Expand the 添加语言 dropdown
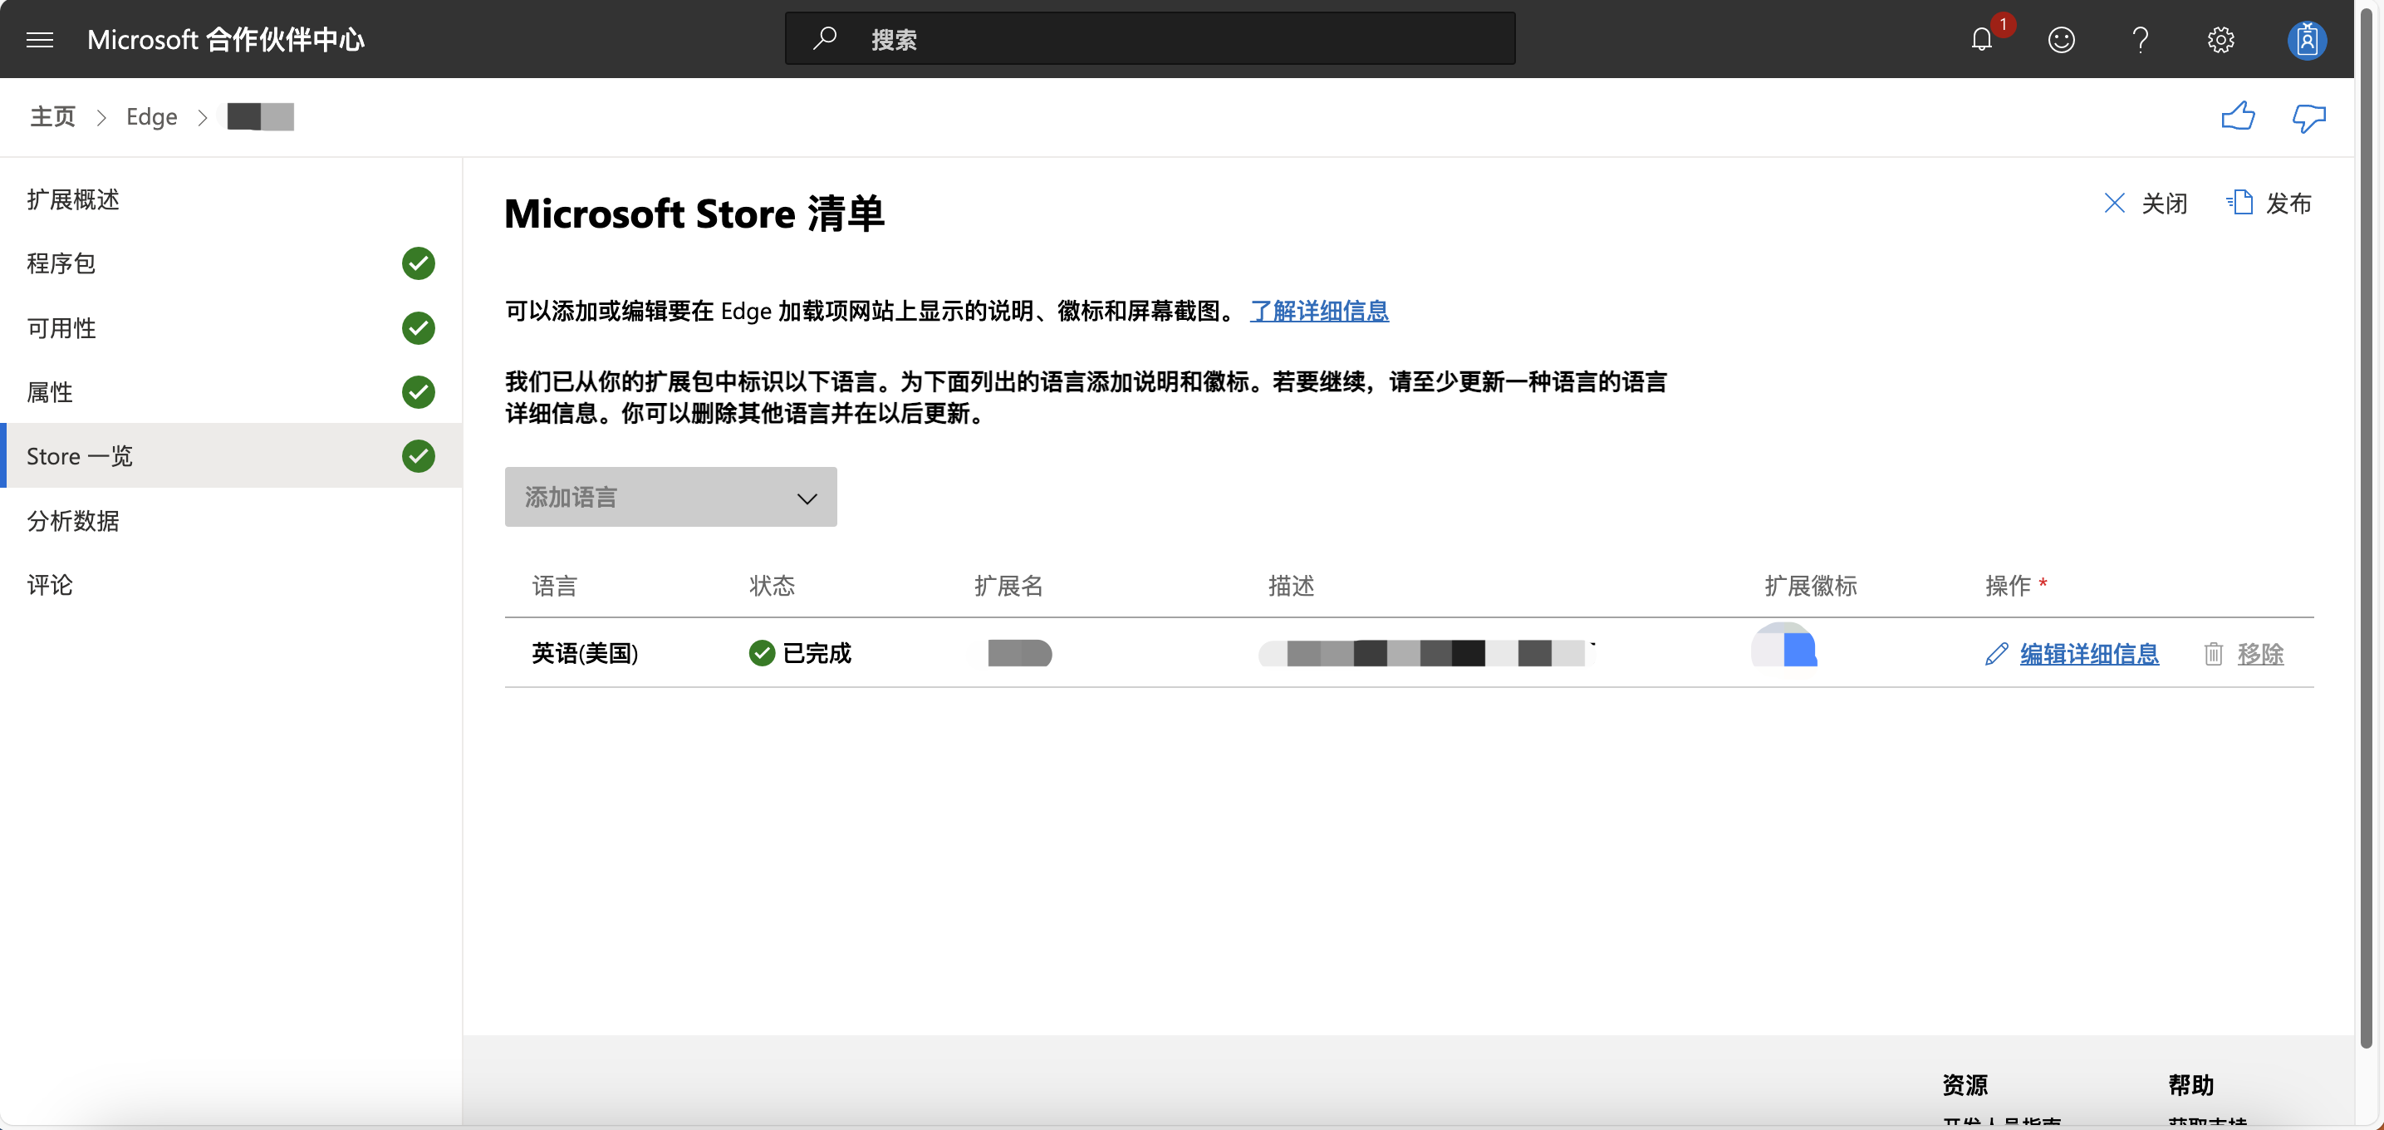2384x1130 pixels. click(x=670, y=497)
